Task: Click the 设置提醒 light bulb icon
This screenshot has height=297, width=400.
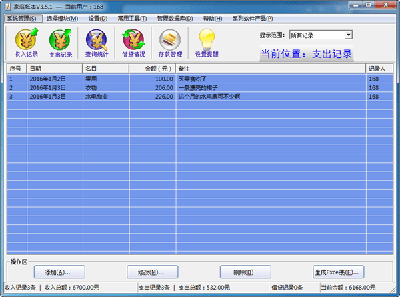Action: [x=207, y=43]
